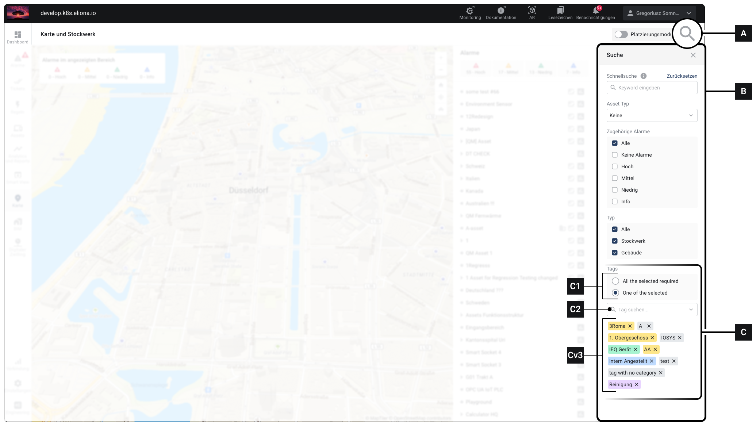This screenshot has width=756, height=426.
Task: Select All the selected required radio
Action: (x=615, y=281)
